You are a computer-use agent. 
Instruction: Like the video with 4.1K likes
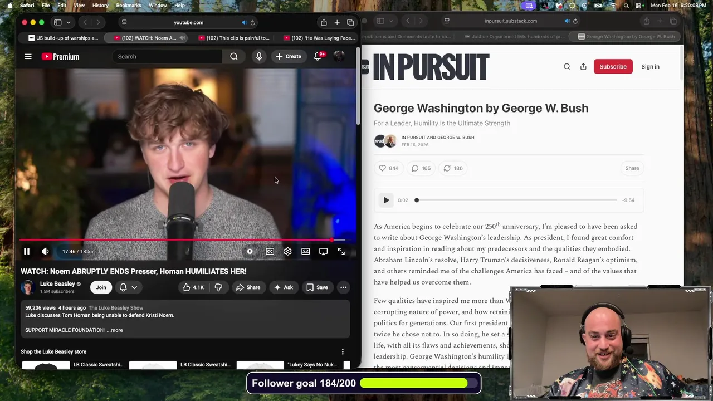pos(193,287)
